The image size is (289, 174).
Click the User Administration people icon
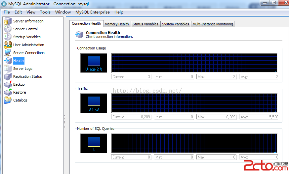coord(8,45)
